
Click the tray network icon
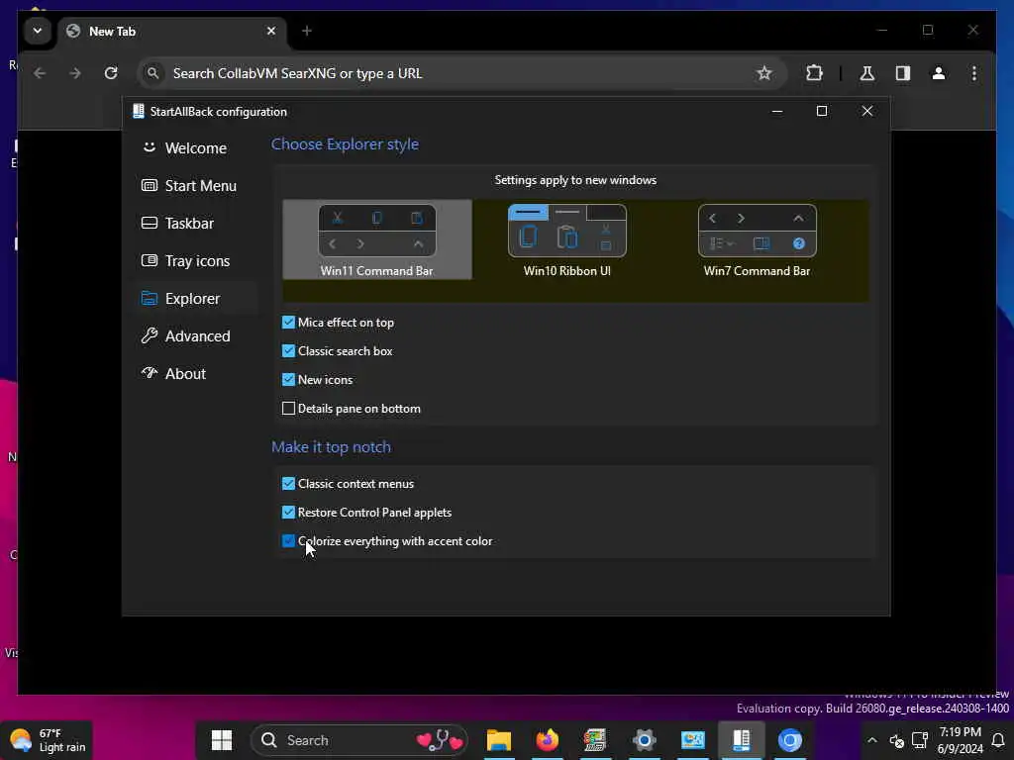pos(920,740)
